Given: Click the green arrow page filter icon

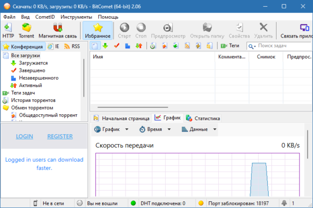Looking at the screenshot, I should tap(176, 46).
